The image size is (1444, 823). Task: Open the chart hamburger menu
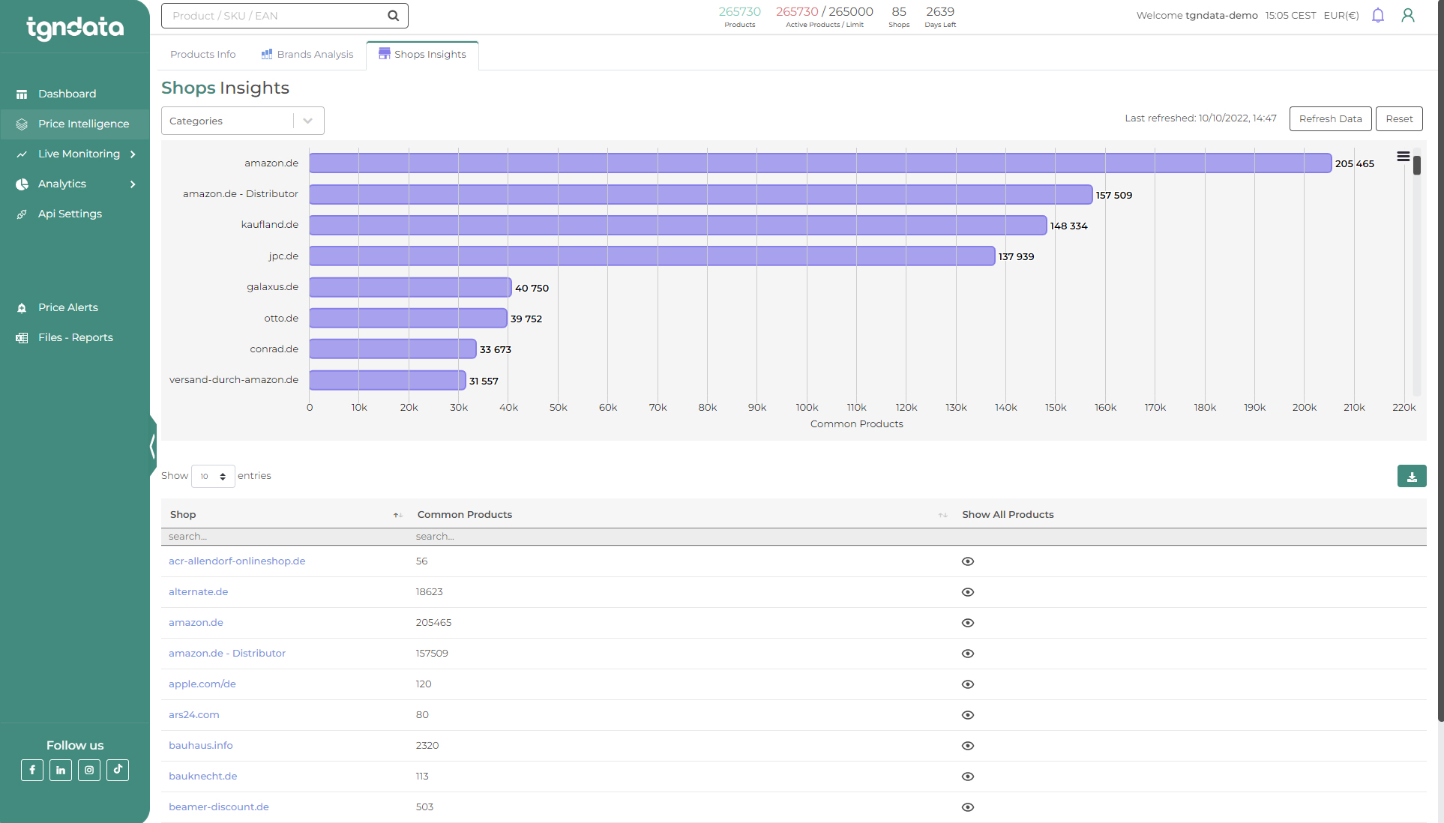[1403, 157]
